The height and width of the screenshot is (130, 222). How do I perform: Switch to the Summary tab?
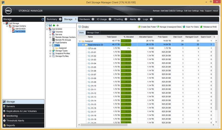tap(52, 19)
